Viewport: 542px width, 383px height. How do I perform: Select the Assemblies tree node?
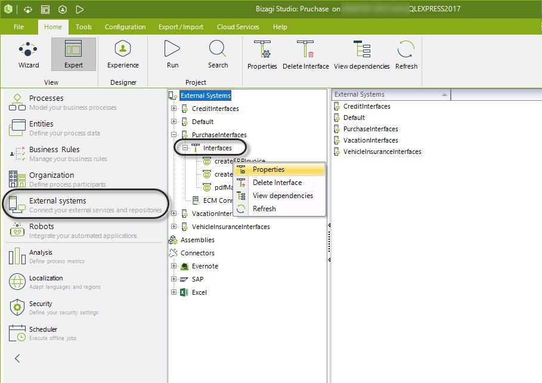[197, 240]
